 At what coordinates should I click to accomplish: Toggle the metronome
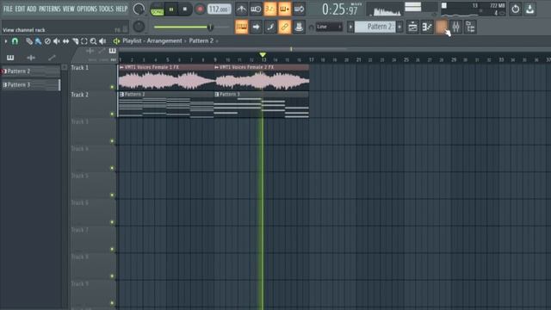241,9
